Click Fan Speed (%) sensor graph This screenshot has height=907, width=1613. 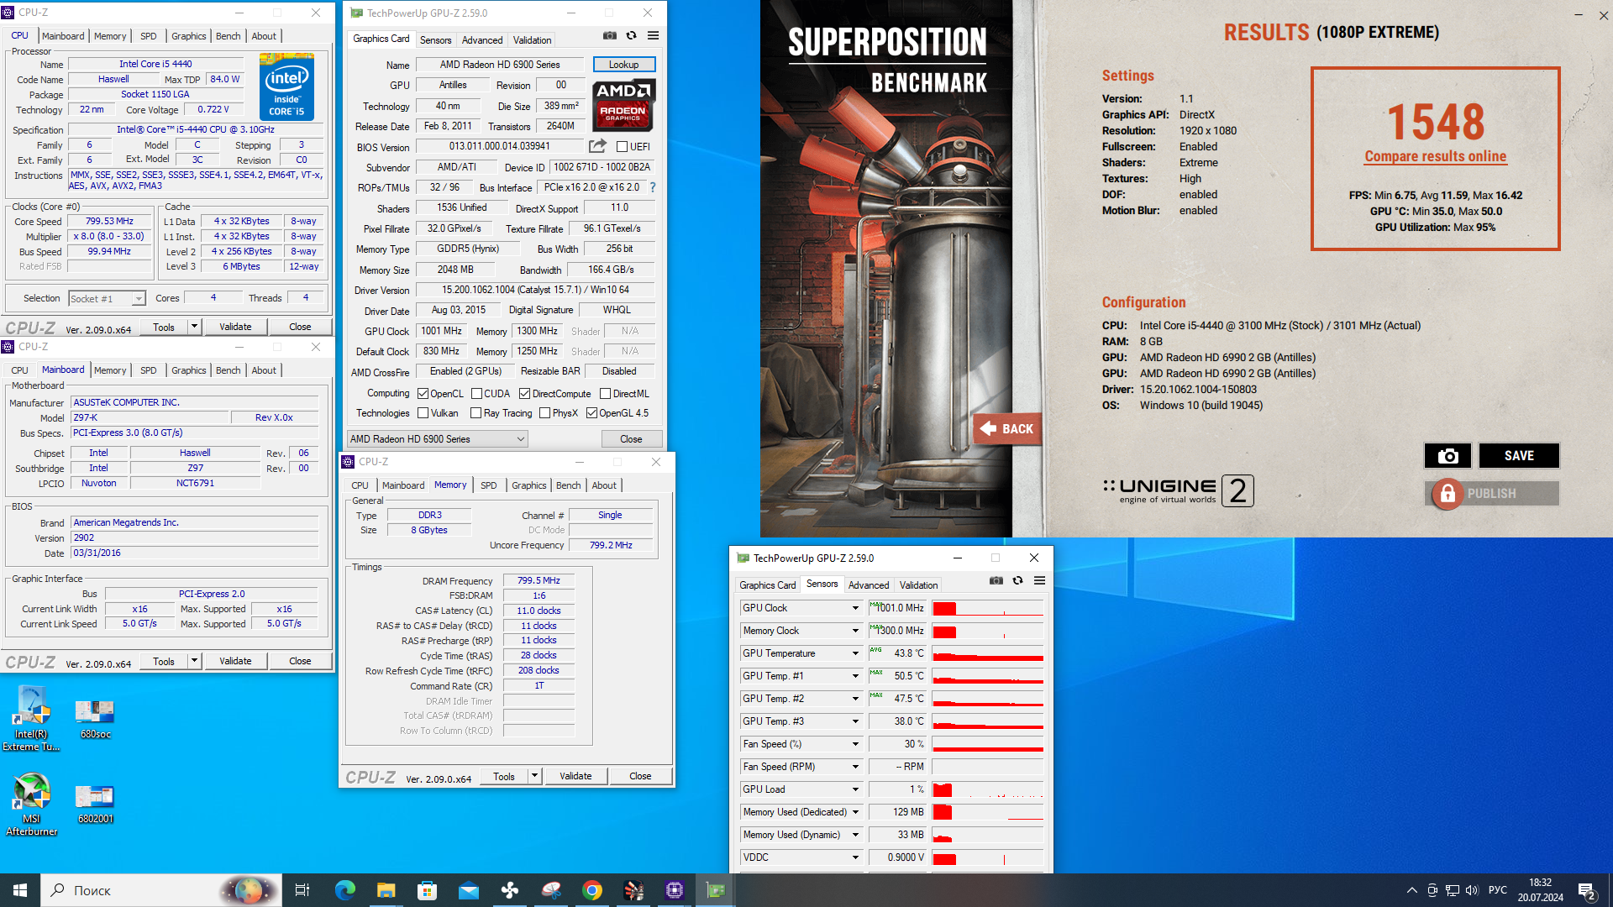click(987, 744)
